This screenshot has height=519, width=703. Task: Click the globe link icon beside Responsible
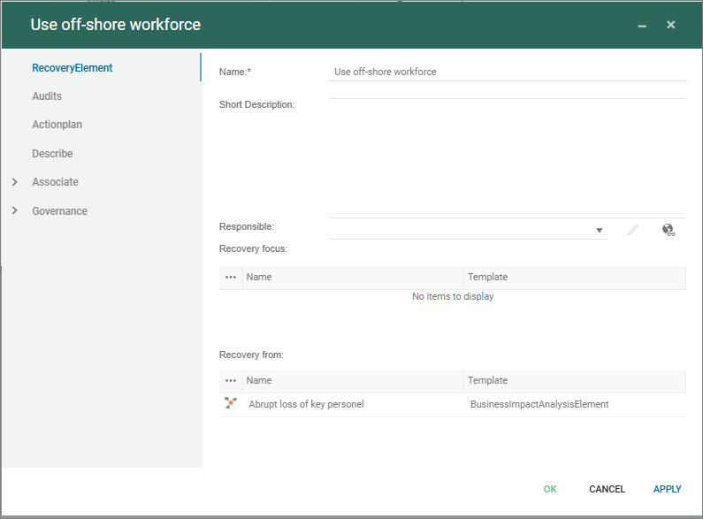pos(669,230)
